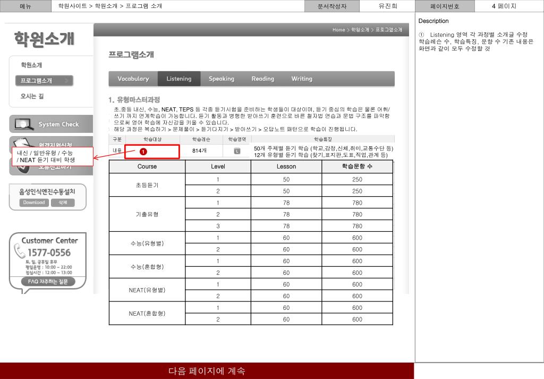Click the 프로그램소개 breadcrumb link in header bar

(x=388, y=30)
